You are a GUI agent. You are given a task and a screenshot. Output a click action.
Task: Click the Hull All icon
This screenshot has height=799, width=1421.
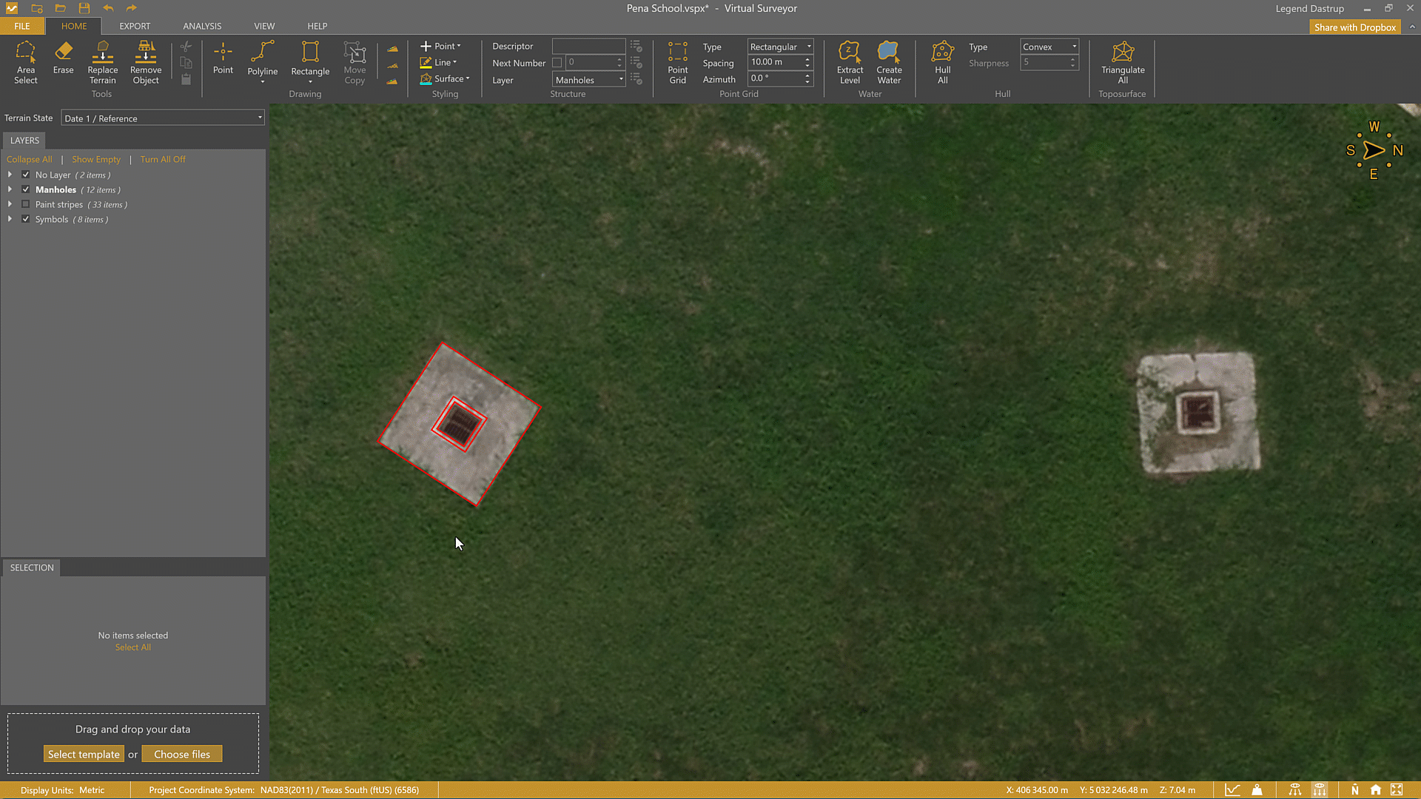(942, 62)
